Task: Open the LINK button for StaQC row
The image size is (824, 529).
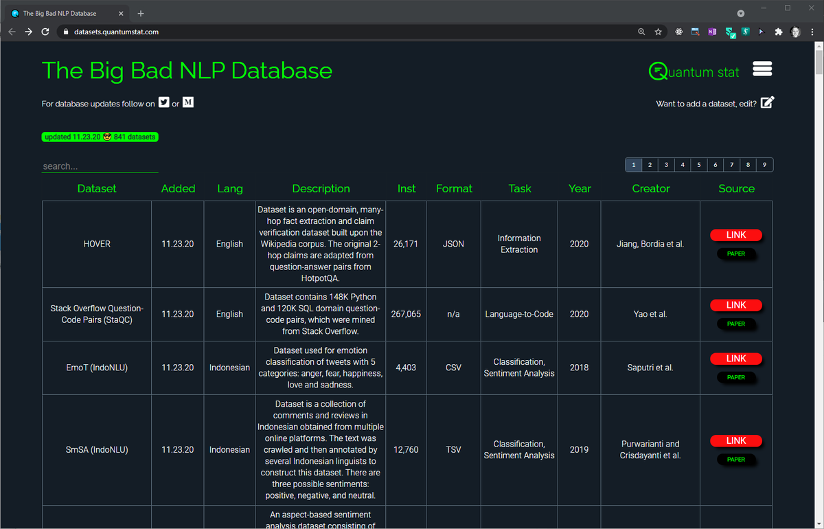Action: coord(736,305)
